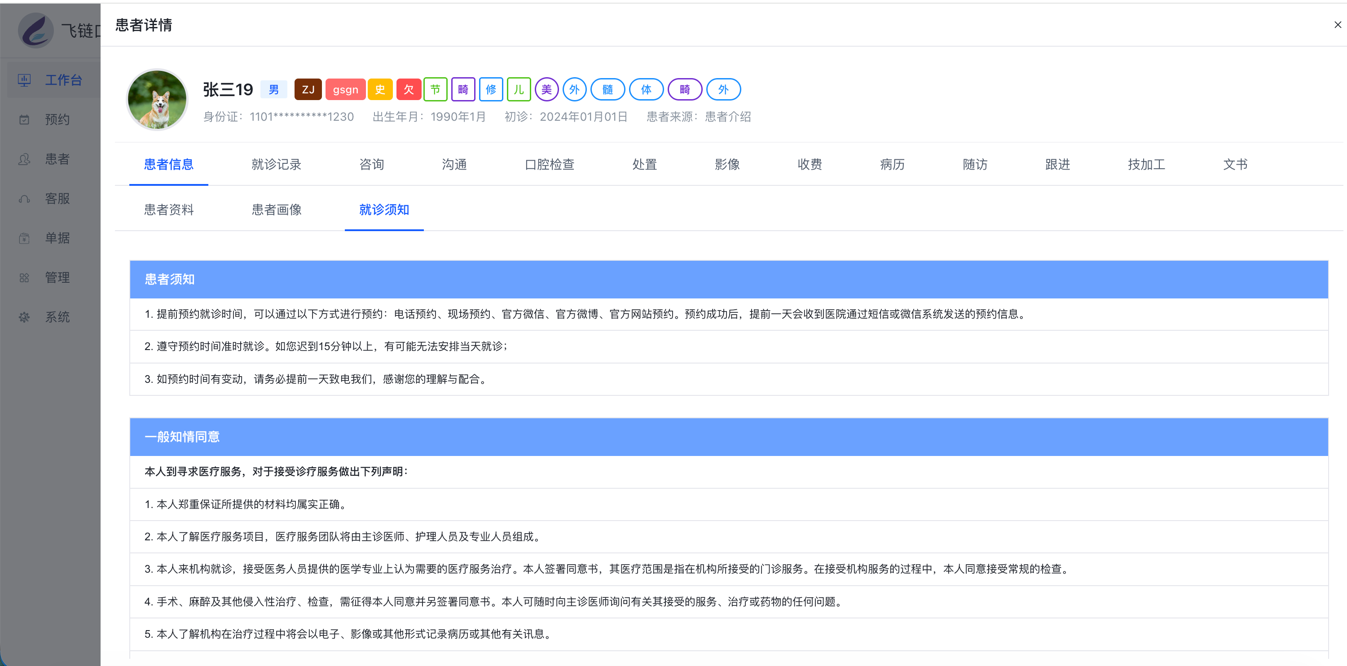1347x666 pixels.
Task: Open the 患者画像 sub-tab
Action: point(277,210)
